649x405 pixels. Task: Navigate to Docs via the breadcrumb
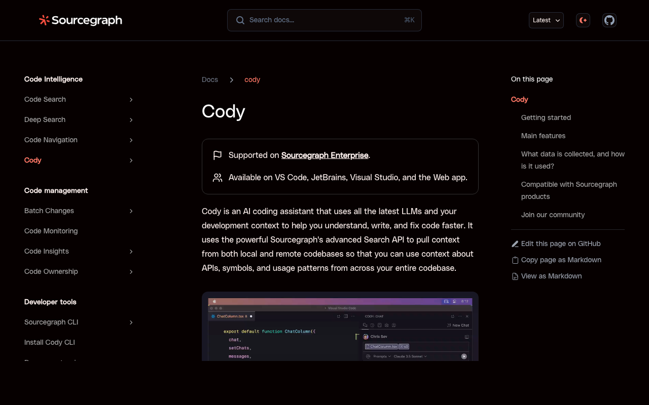(209, 79)
